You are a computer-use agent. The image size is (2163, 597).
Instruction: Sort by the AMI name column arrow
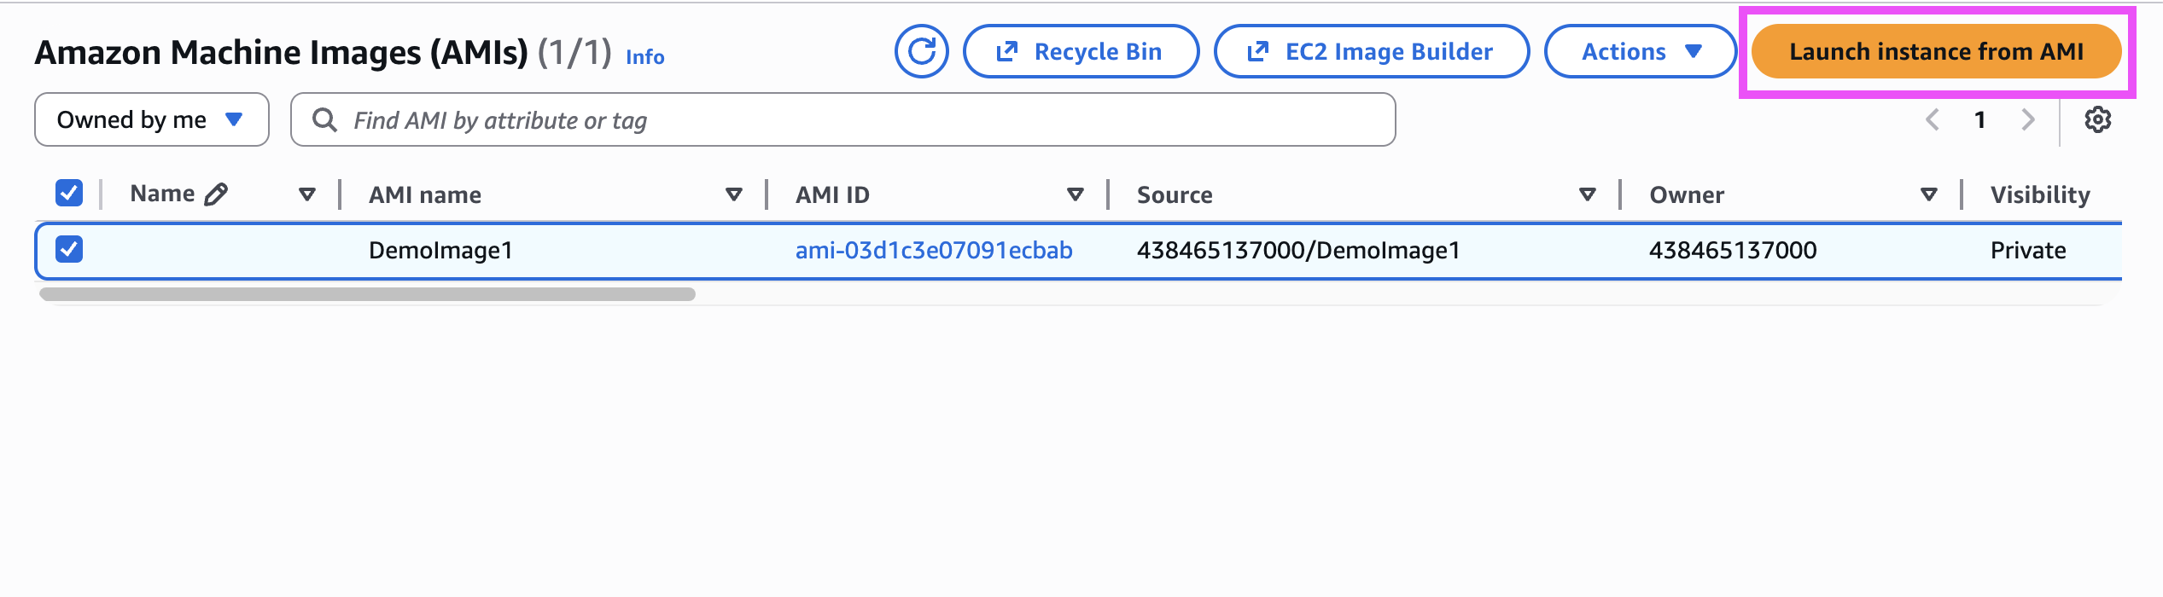(733, 194)
